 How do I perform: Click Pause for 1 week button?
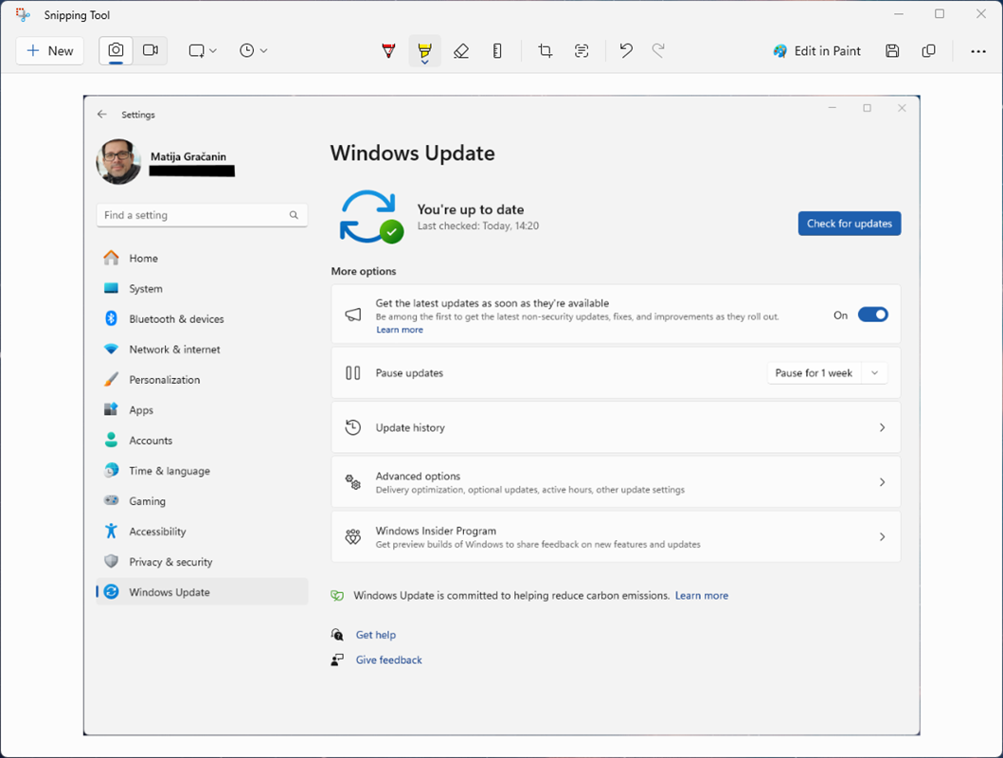coord(814,373)
